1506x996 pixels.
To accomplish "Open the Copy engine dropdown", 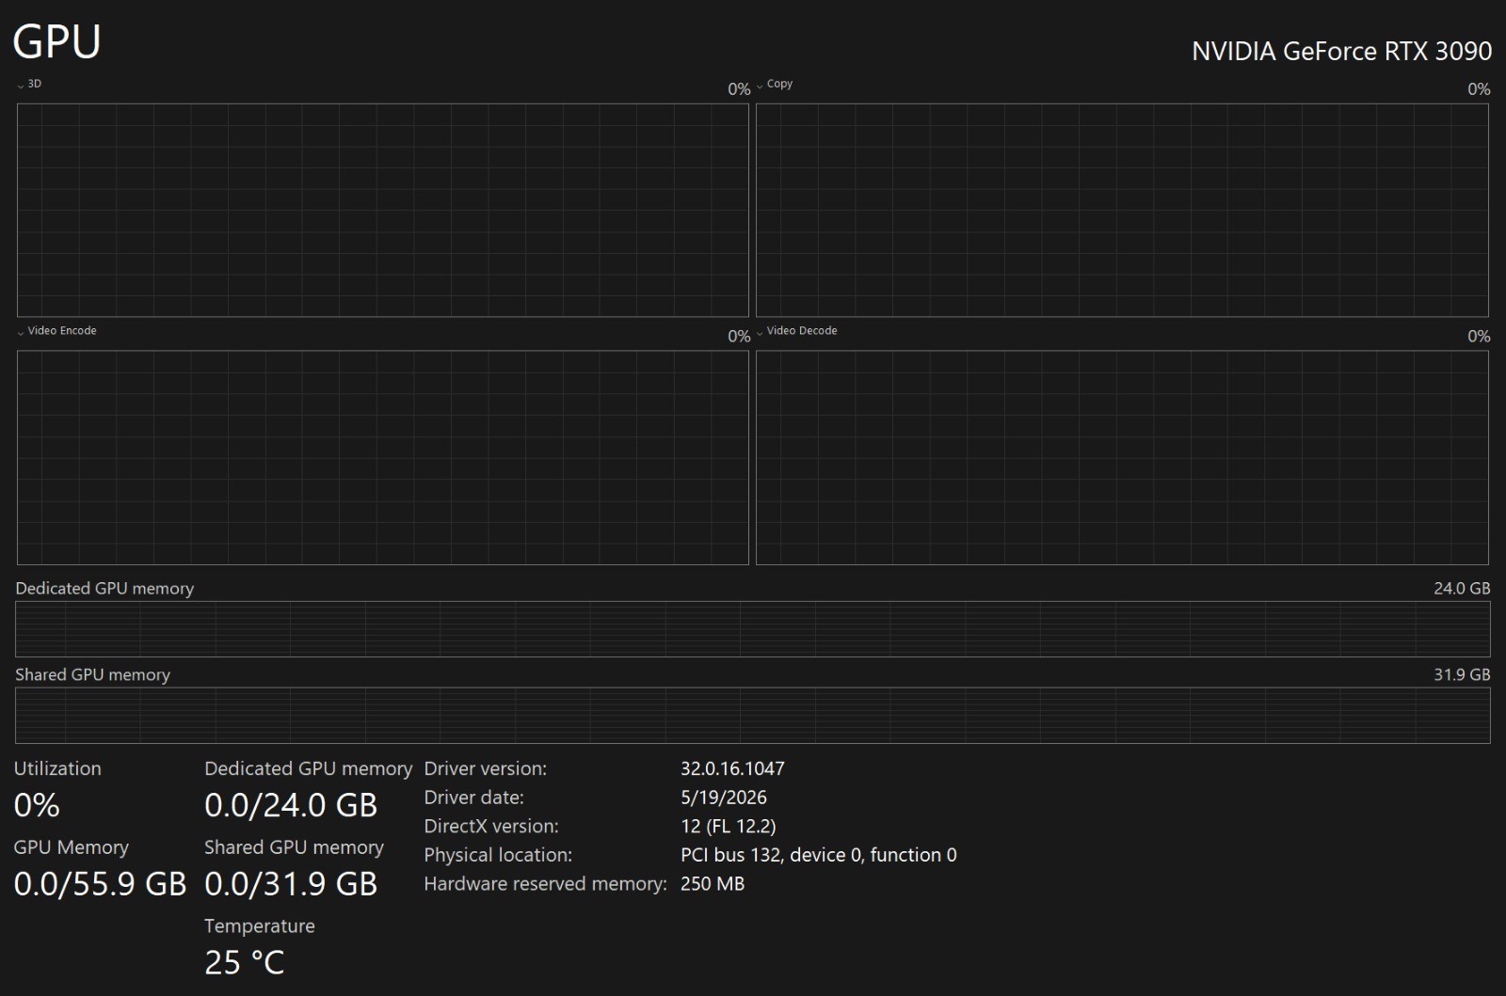I will click(775, 84).
